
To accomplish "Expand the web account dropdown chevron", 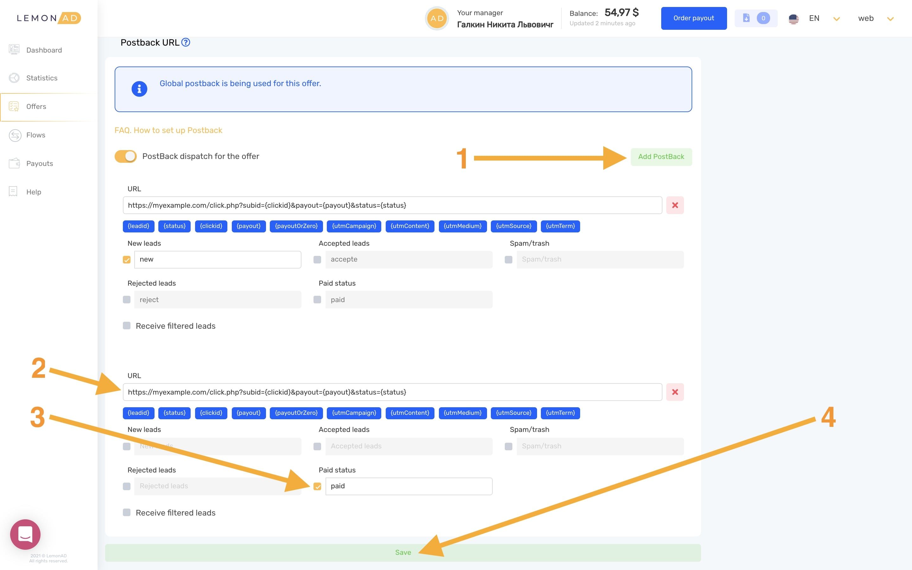I will pyautogui.click(x=890, y=19).
